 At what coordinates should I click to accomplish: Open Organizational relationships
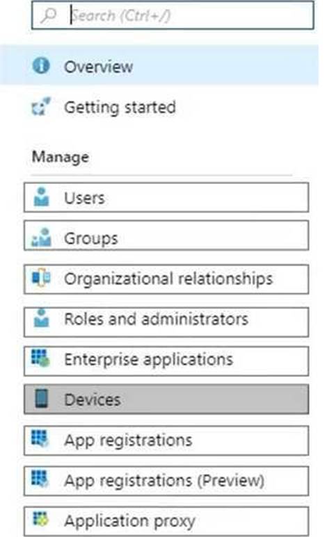coord(166,279)
